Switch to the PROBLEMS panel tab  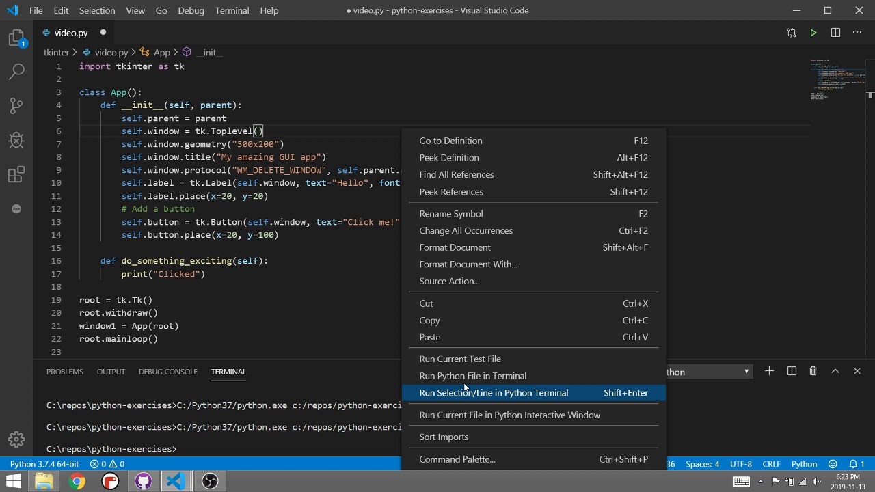pyautogui.click(x=64, y=372)
